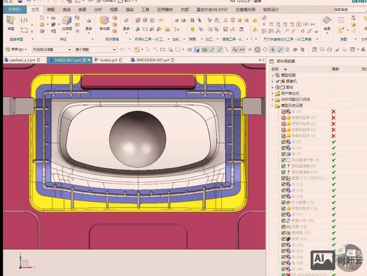Click the 摄像机 camera node icon

(x=283, y=81)
